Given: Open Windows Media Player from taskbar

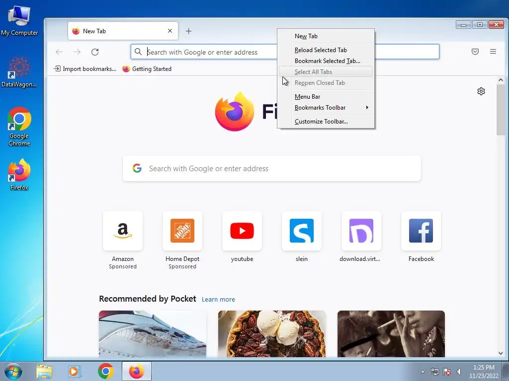Looking at the screenshot, I should click(x=75, y=371).
